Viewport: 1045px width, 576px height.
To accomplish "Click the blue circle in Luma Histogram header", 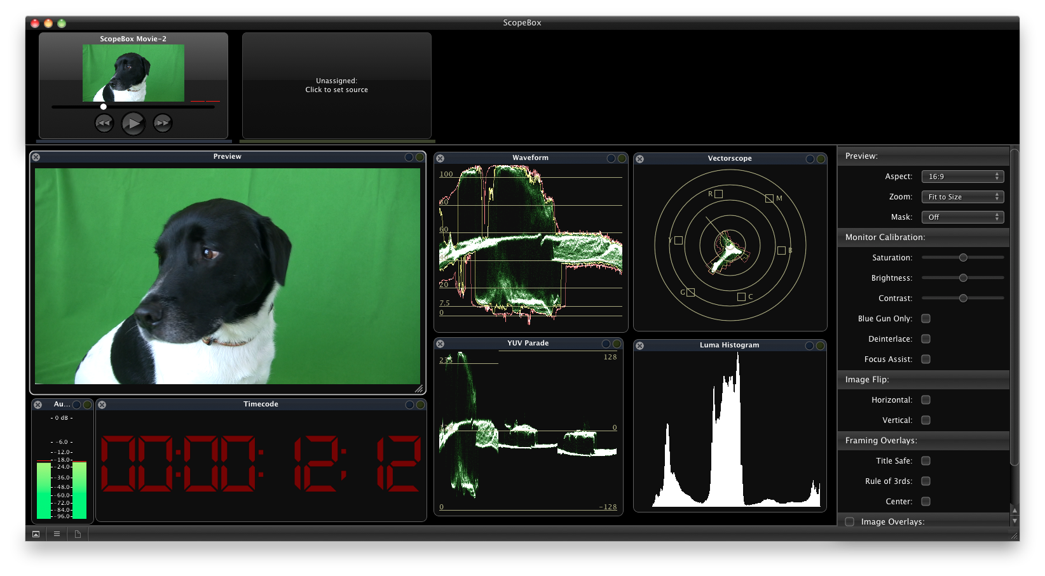I will coord(810,345).
